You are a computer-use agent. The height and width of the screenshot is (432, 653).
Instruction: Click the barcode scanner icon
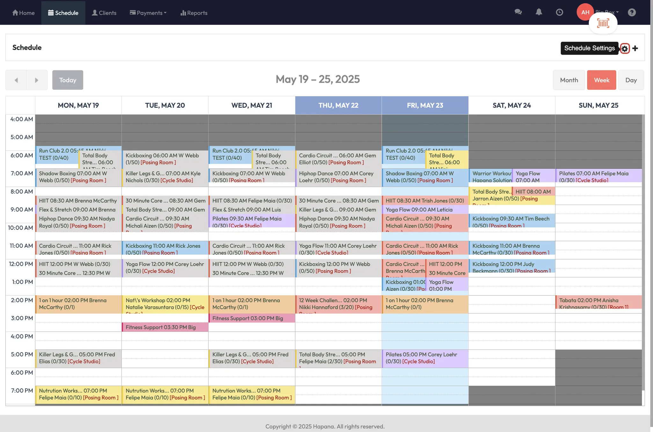(x=603, y=23)
